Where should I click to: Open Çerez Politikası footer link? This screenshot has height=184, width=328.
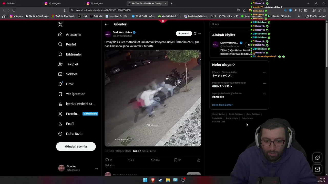click(253, 114)
